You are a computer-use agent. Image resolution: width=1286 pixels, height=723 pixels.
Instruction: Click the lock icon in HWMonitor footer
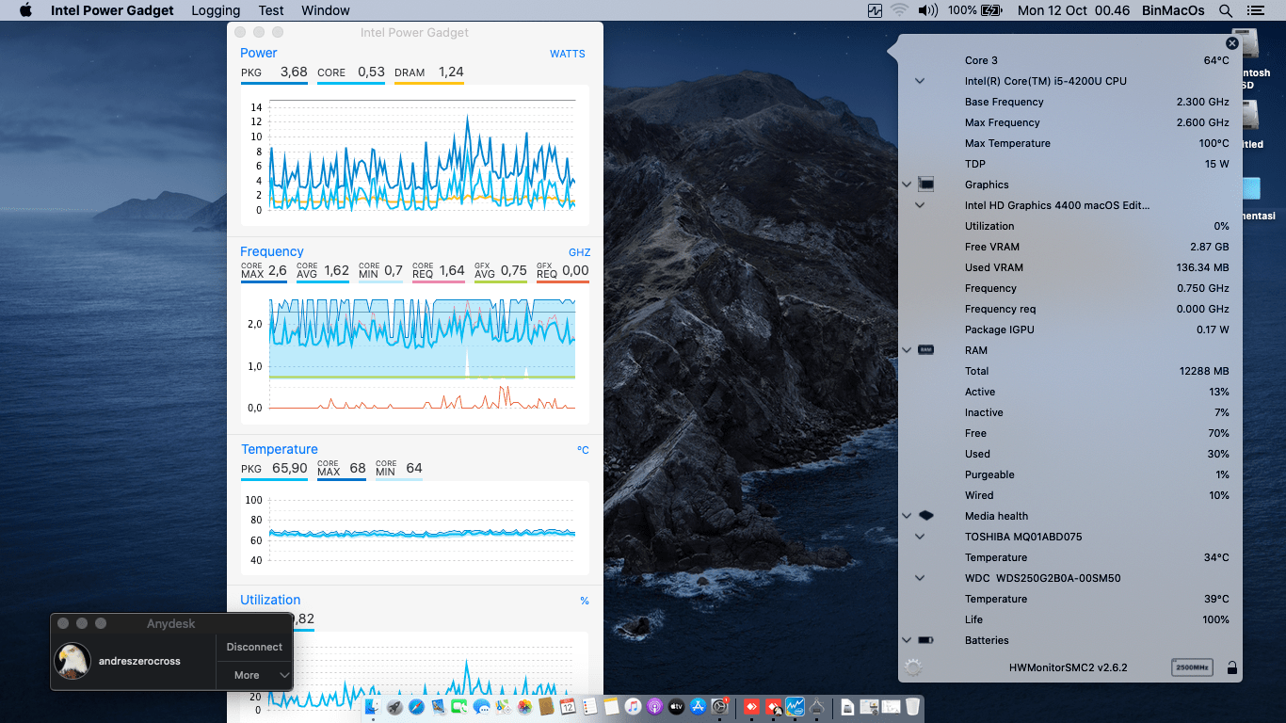click(x=1232, y=667)
